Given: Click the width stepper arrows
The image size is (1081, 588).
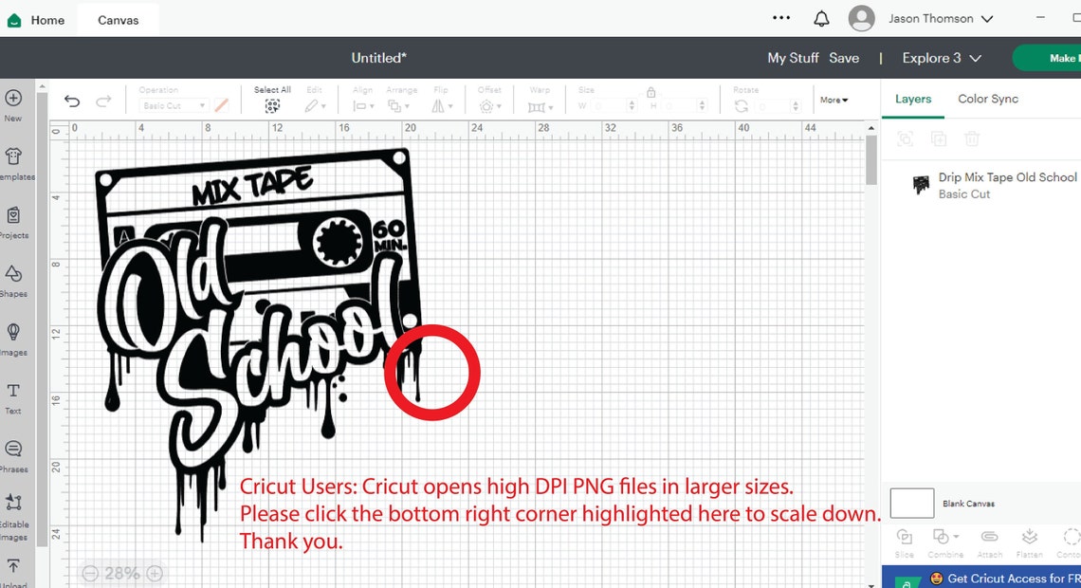Looking at the screenshot, I should (632, 105).
